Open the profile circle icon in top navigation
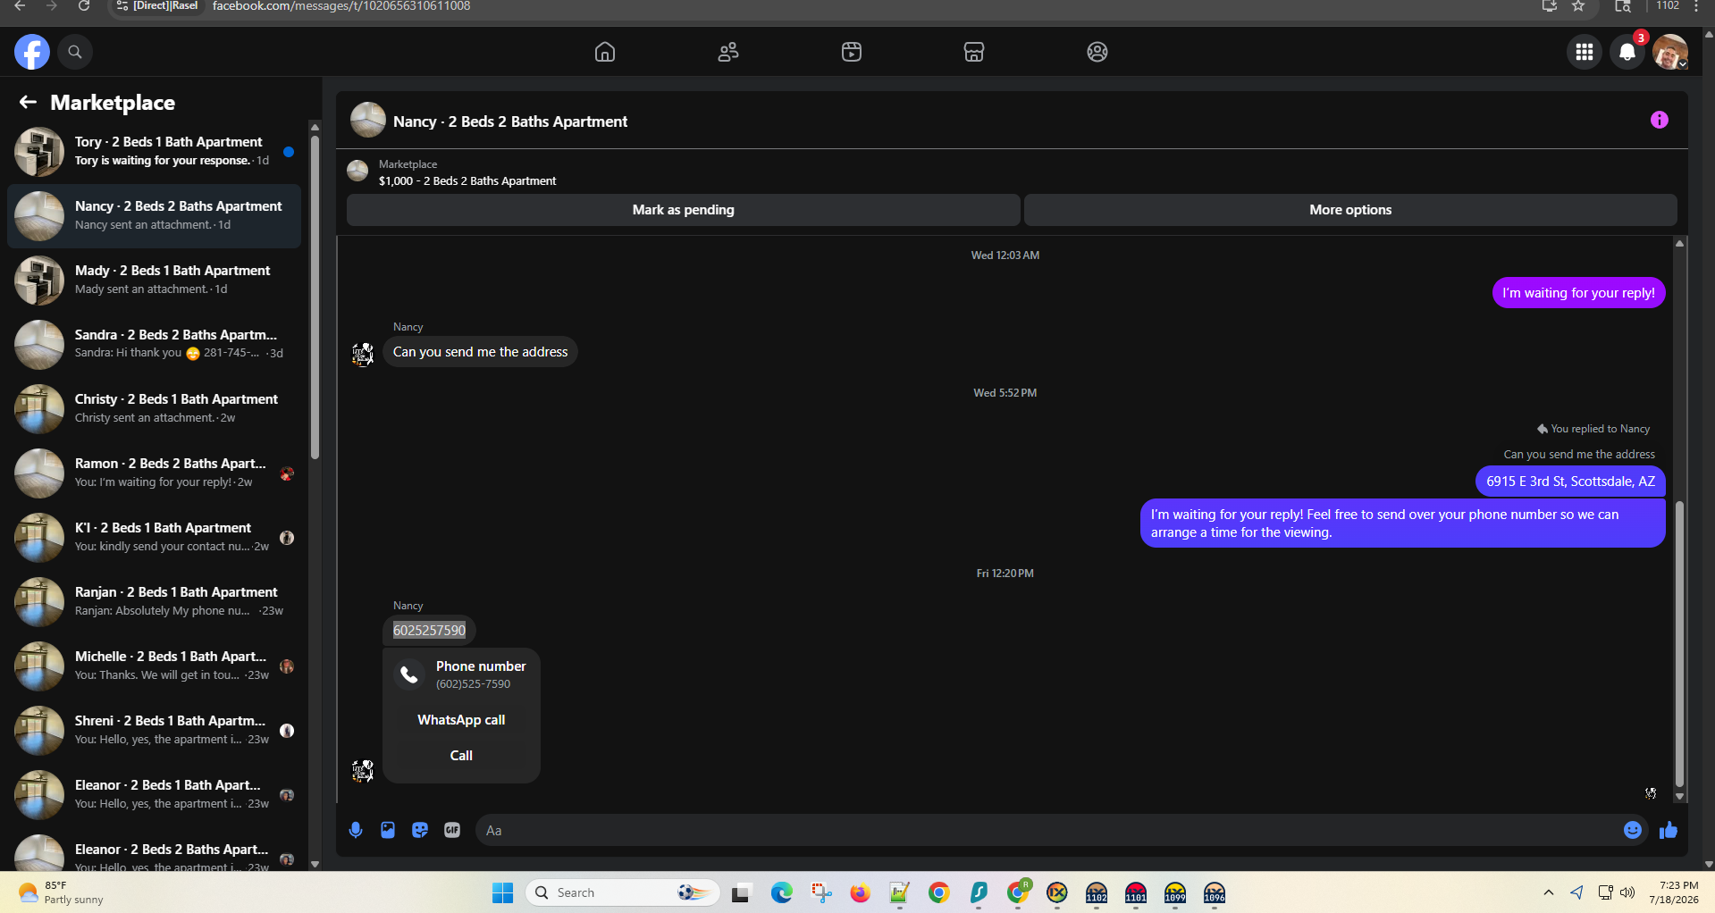Image resolution: width=1715 pixels, height=913 pixels. (x=1097, y=52)
